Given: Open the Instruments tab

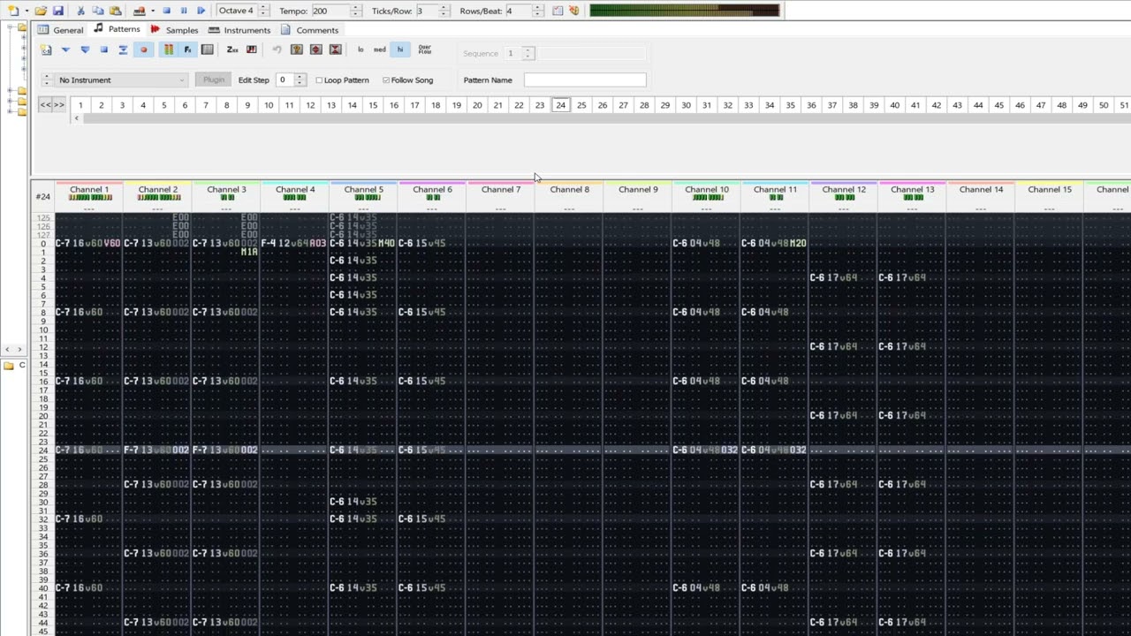Looking at the screenshot, I should tap(239, 30).
